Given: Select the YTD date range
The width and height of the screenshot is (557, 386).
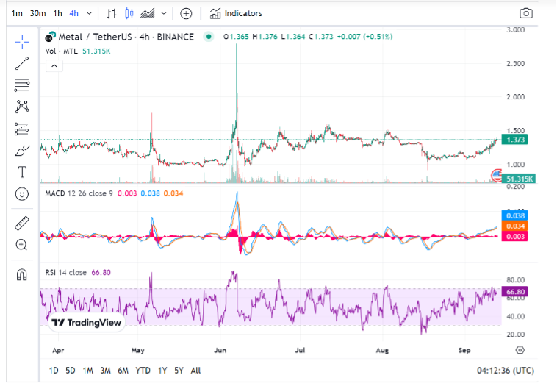Looking at the screenshot, I should point(143,371).
